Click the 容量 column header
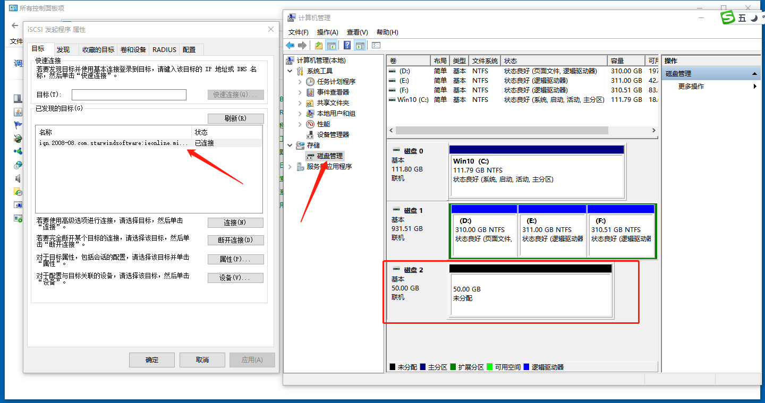 pos(625,61)
